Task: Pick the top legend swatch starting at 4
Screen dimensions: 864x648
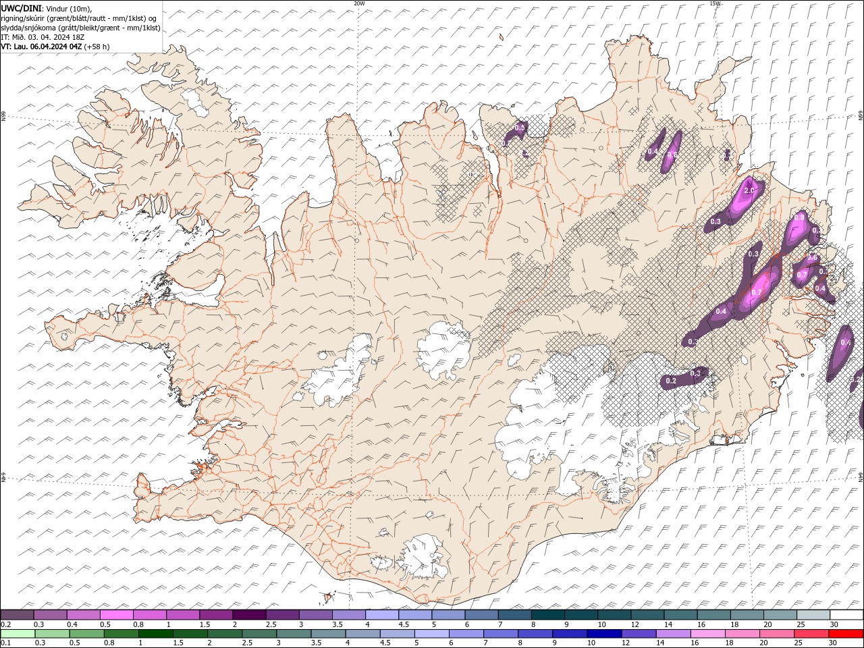Action: pos(382,615)
